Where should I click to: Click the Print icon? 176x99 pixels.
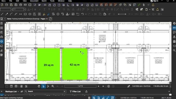click(21, 5)
